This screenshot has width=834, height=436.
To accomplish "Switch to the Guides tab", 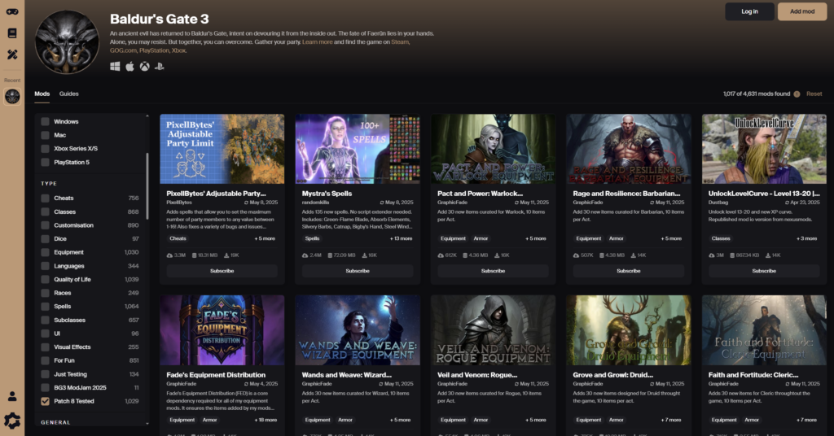I will coord(68,94).
